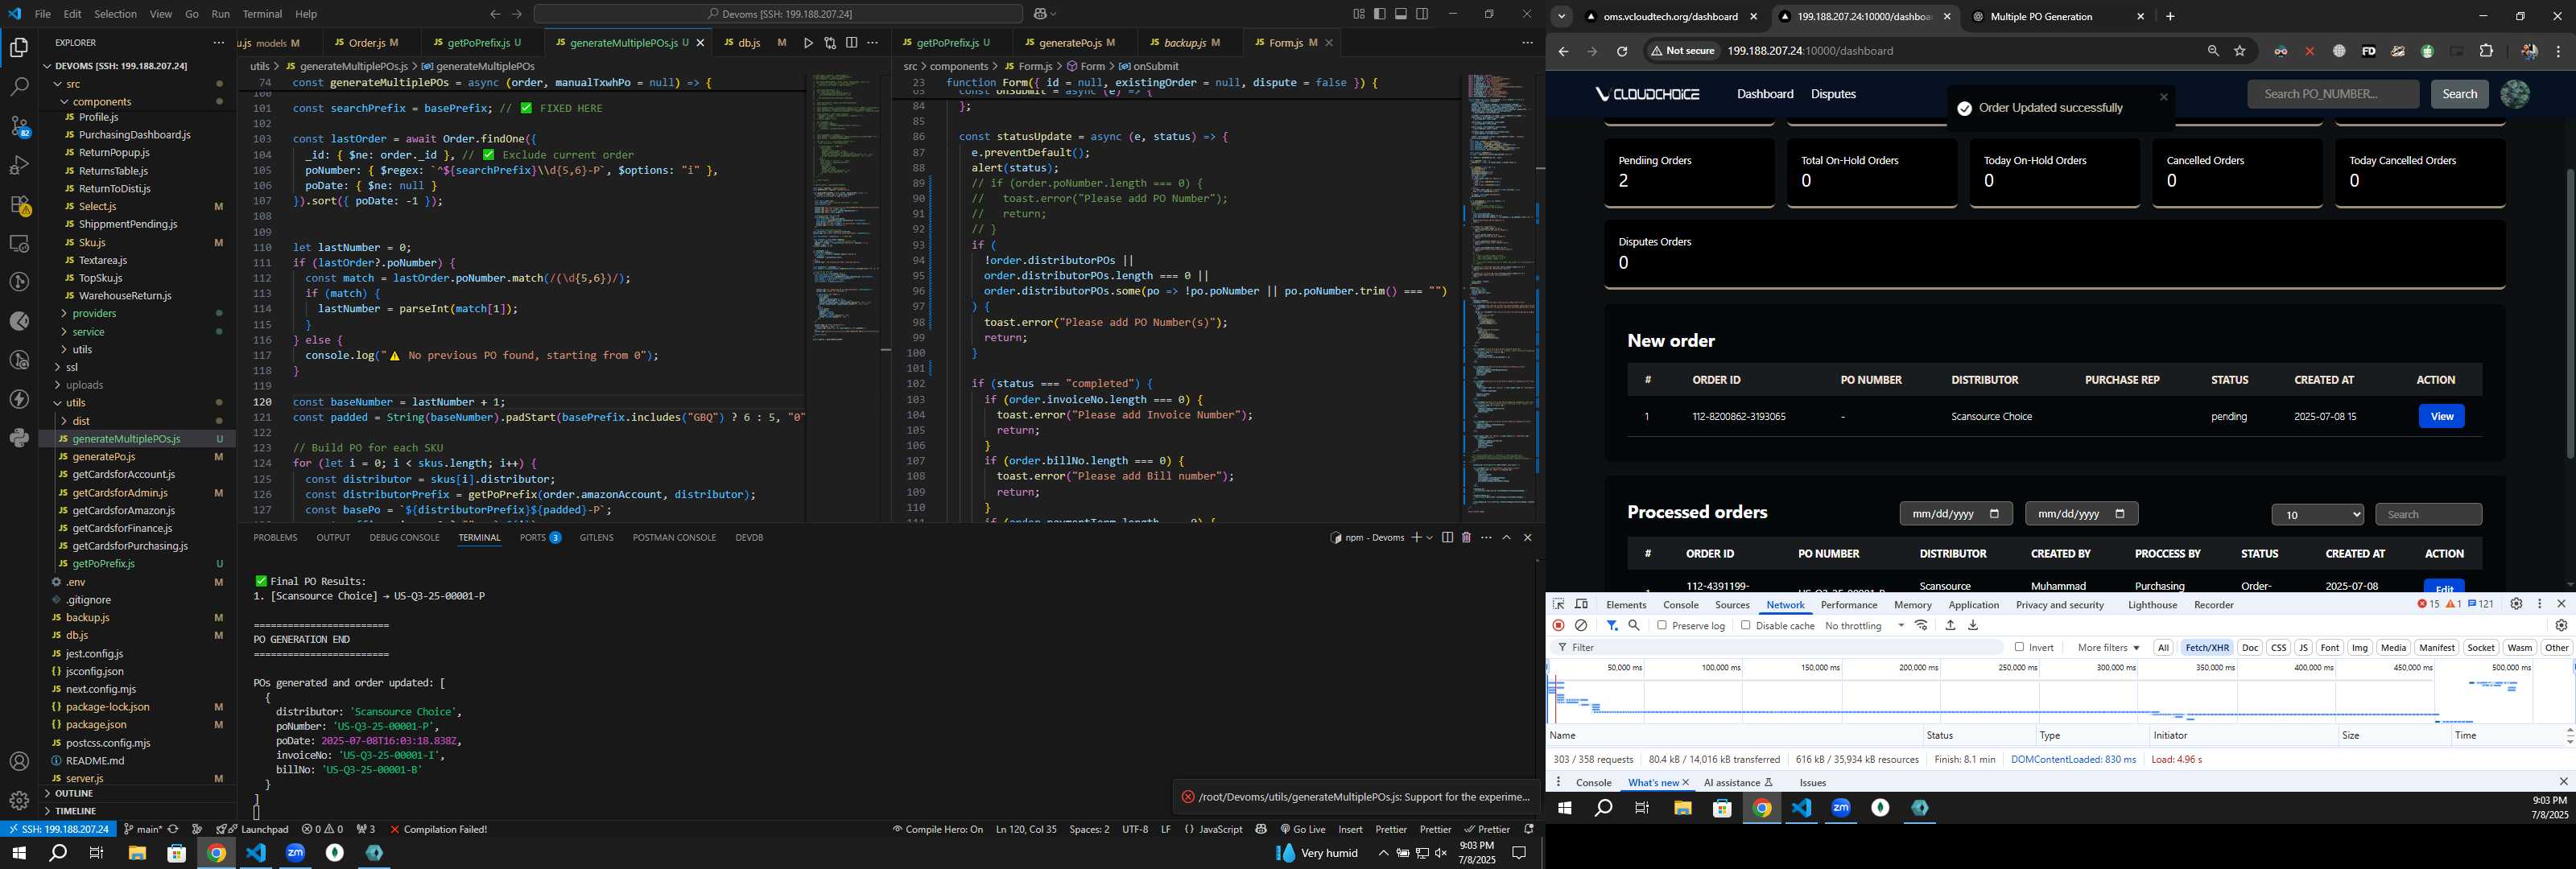Image resolution: width=2576 pixels, height=869 pixels.
Task: Open the More filters dropdown
Action: (2108, 647)
